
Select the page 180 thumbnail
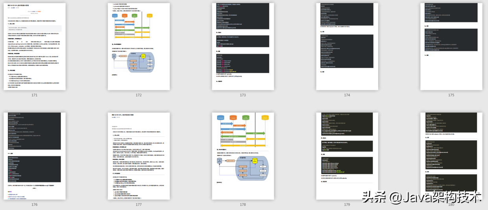click(451, 156)
